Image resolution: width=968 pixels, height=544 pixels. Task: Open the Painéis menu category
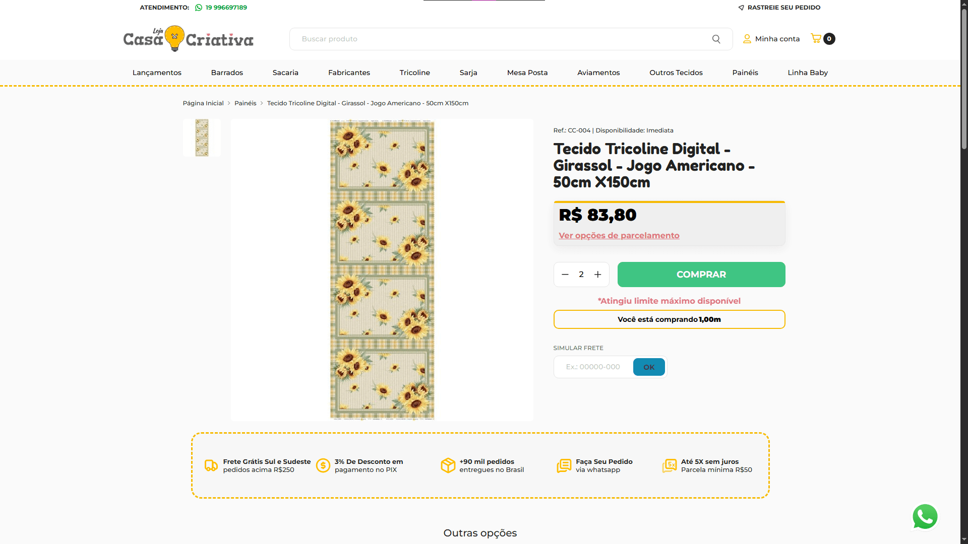coord(745,73)
